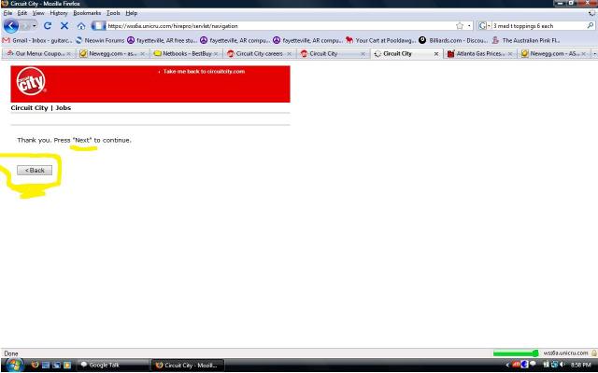The image size is (598, 373).
Task: Open the Bookmarks menu
Action: [x=87, y=13]
